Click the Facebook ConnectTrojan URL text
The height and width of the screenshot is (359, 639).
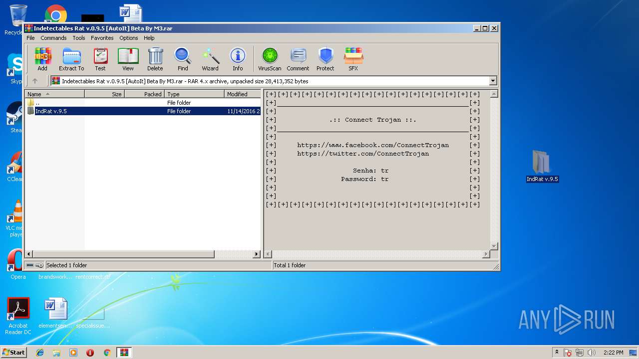click(x=373, y=145)
